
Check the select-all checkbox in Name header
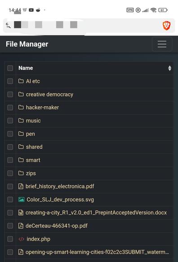(x=10, y=68)
